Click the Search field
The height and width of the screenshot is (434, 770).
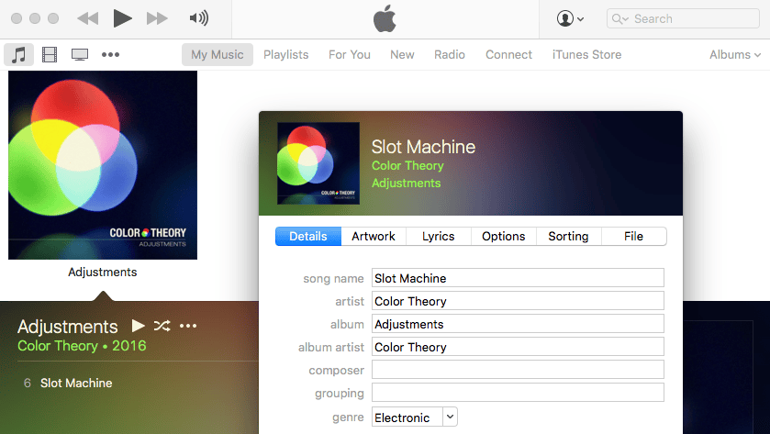(x=683, y=18)
